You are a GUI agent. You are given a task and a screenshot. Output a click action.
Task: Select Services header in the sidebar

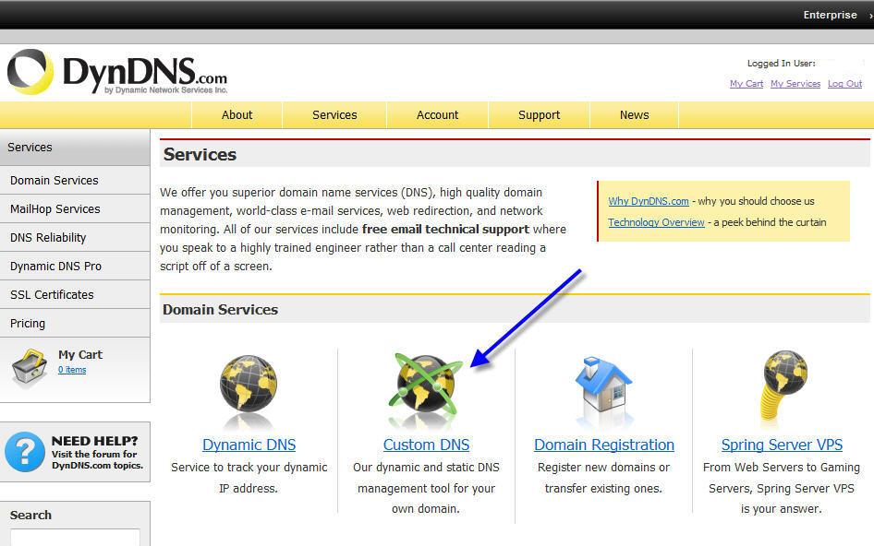75,148
